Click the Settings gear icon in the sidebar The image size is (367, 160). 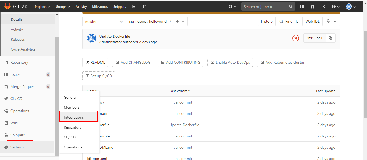click(6, 147)
